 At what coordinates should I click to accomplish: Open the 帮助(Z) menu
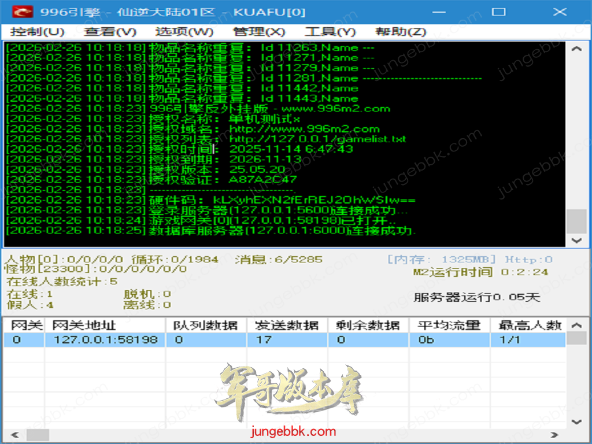coord(401,32)
